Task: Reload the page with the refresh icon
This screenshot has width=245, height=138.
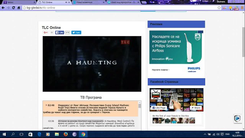Action: tap(14, 8)
